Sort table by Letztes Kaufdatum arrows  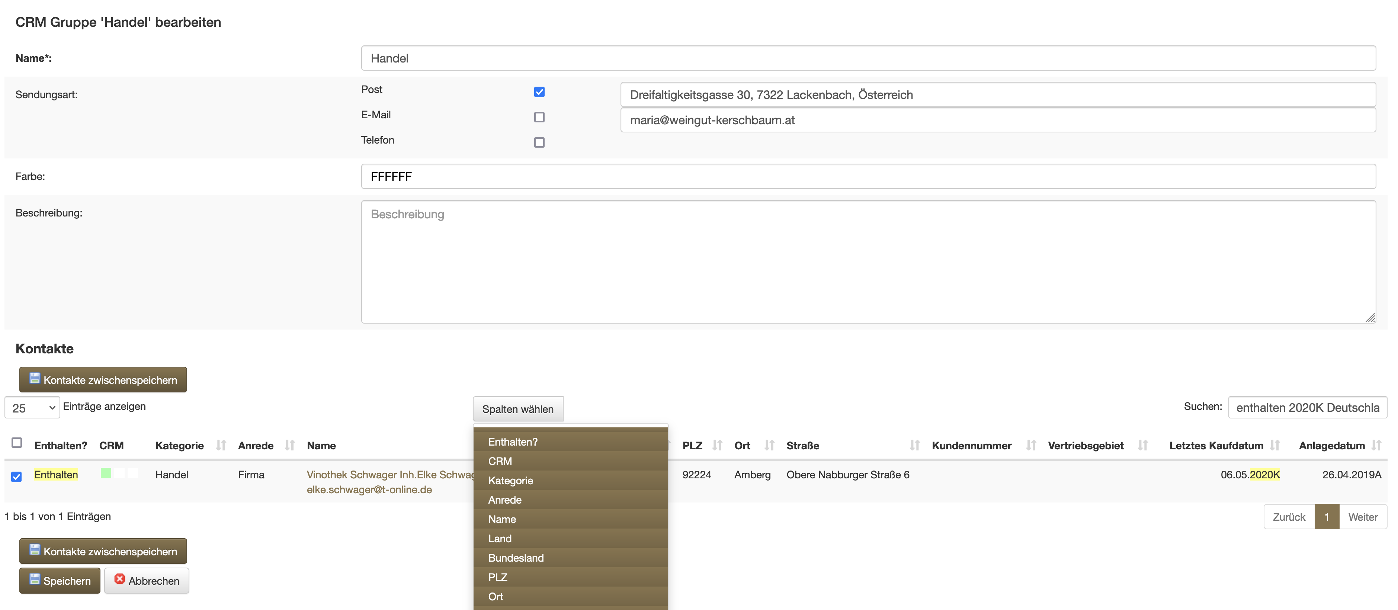coord(1275,446)
